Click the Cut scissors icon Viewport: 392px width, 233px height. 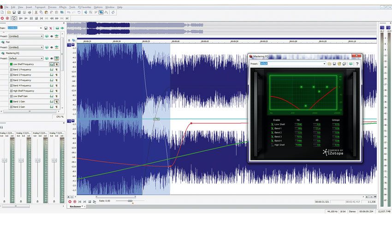[x=36, y=12]
